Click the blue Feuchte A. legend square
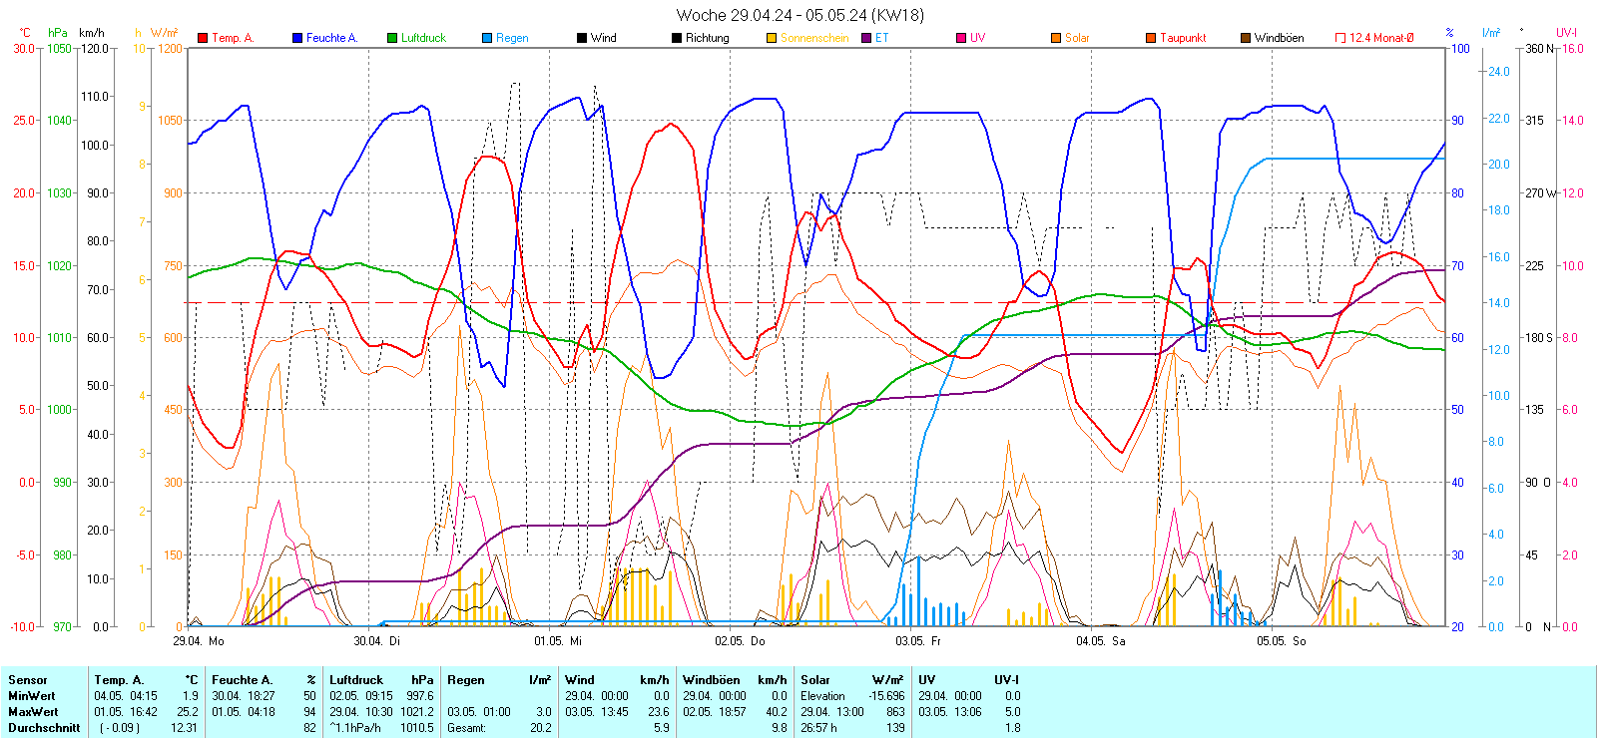Viewport: 1597px width, 738px height. tap(297, 38)
